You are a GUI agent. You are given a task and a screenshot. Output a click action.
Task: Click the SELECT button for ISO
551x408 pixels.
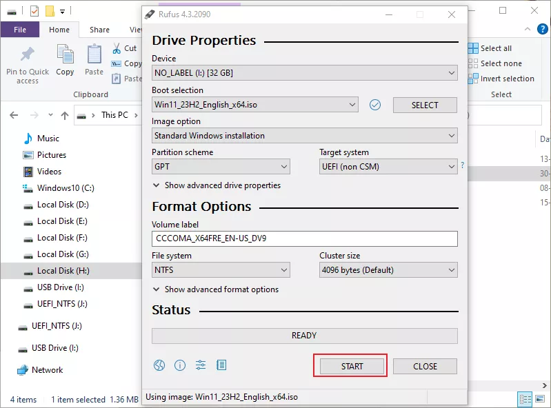[x=425, y=105]
